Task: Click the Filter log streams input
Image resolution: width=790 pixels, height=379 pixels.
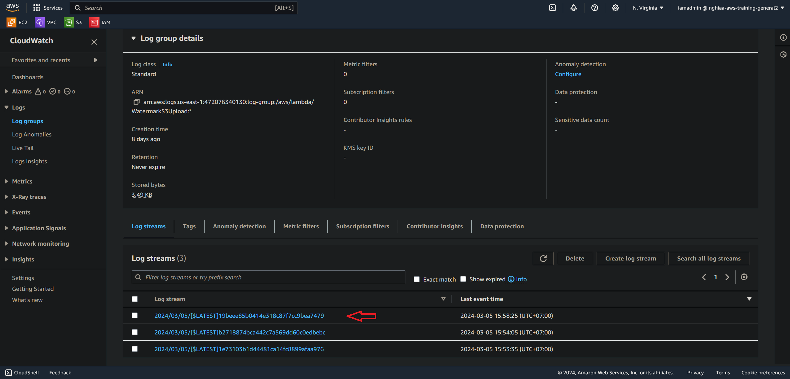Action: click(268, 277)
